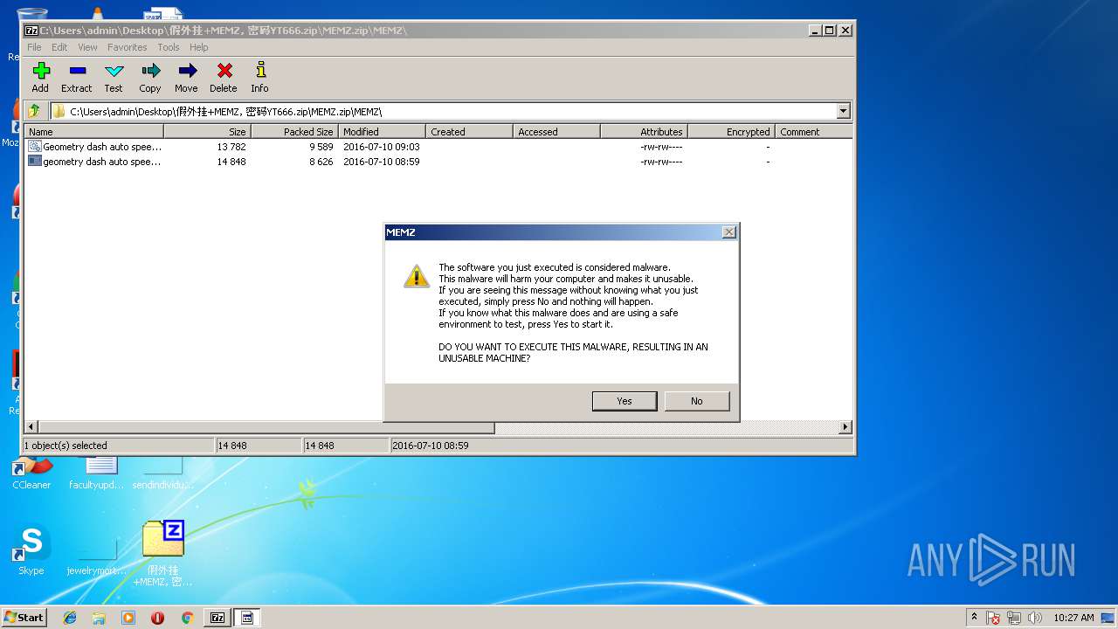The height and width of the screenshot is (629, 1118).
Task: Sort by Attributes column header
Action: coord(645,132)
